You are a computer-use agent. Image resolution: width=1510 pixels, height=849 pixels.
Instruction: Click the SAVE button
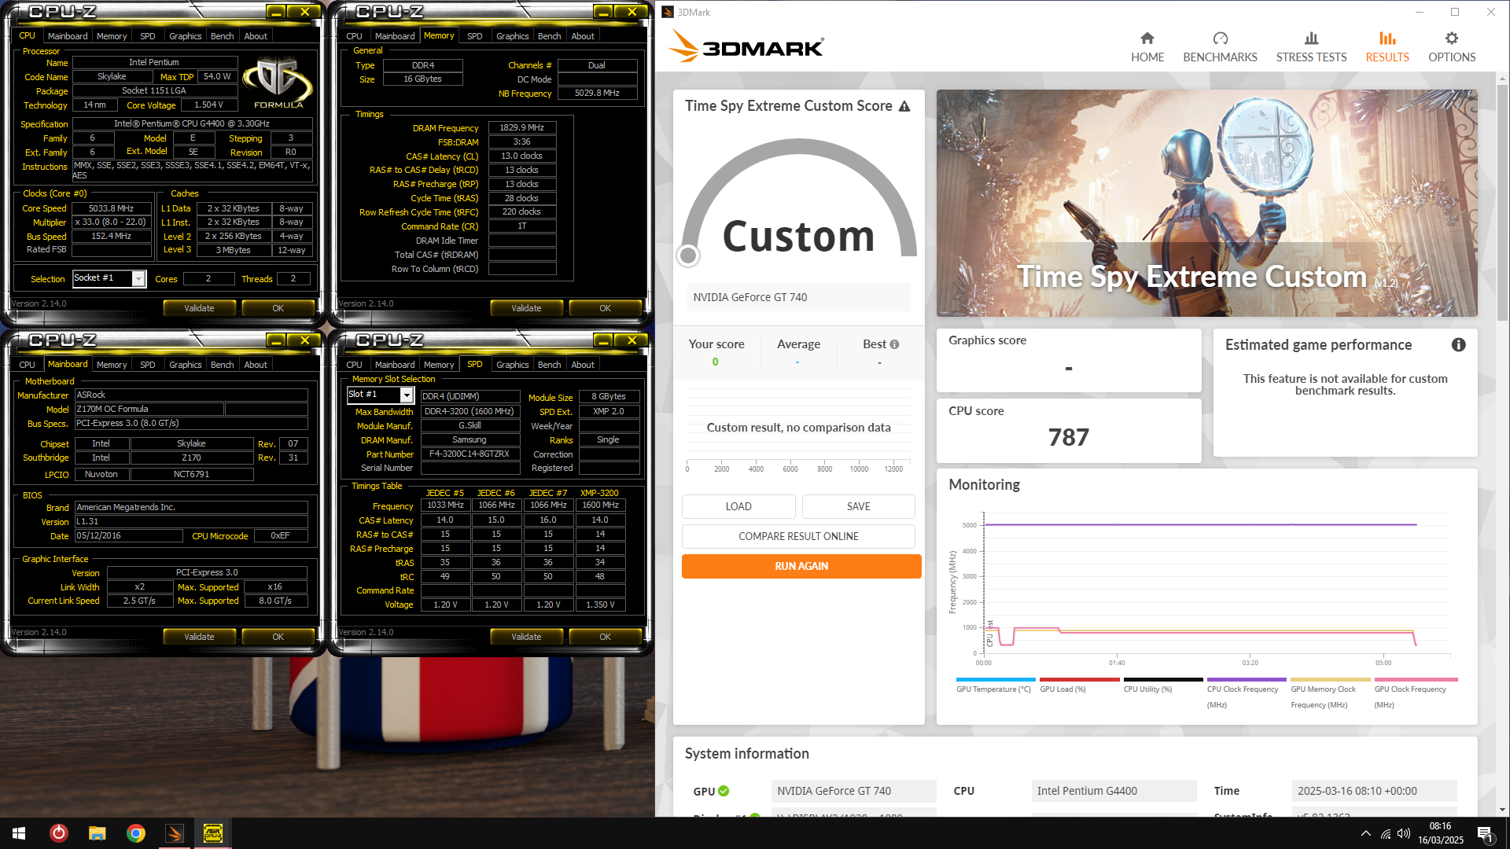(x=858, y=506)
